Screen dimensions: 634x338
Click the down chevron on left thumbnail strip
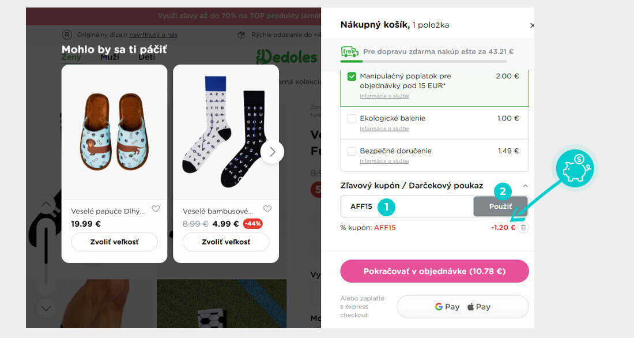[46, 309]
